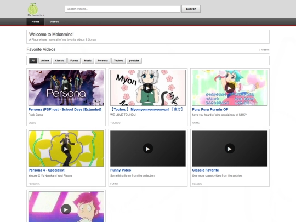
Task: Play the Funny Video clip
Action: [x=148, y=149]
